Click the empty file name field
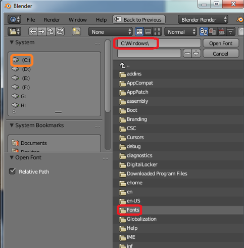Image resolution: width=244 pixels, height=248 pixels. click(x=149, y=54)
